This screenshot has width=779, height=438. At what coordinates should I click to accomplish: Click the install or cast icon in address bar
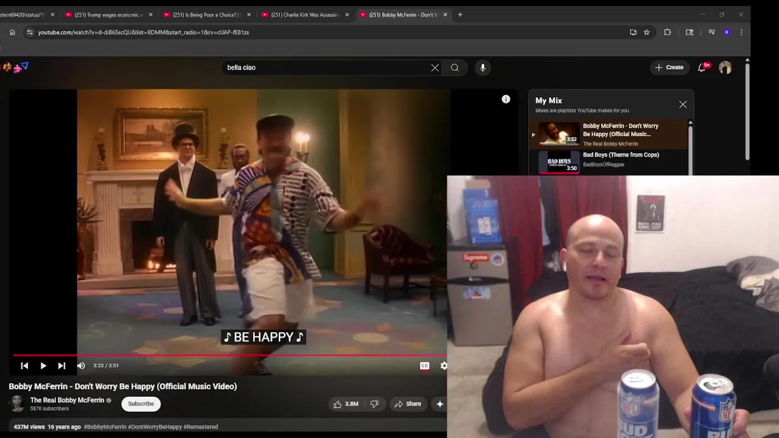(633, 32)
